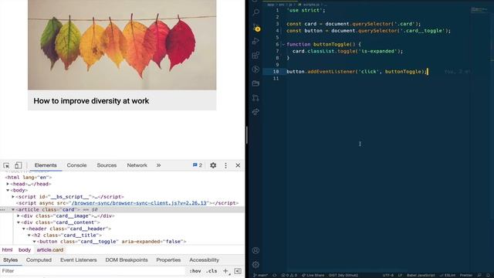This screenshot has height=278, width=494.
Task: Toggle the device toolbar in DevTools
Action: coord(19,165)
